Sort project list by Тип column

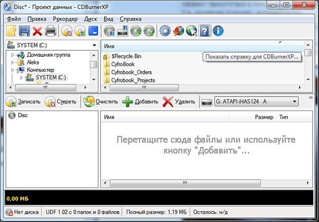pyautogui.click(x=294, y=117)
